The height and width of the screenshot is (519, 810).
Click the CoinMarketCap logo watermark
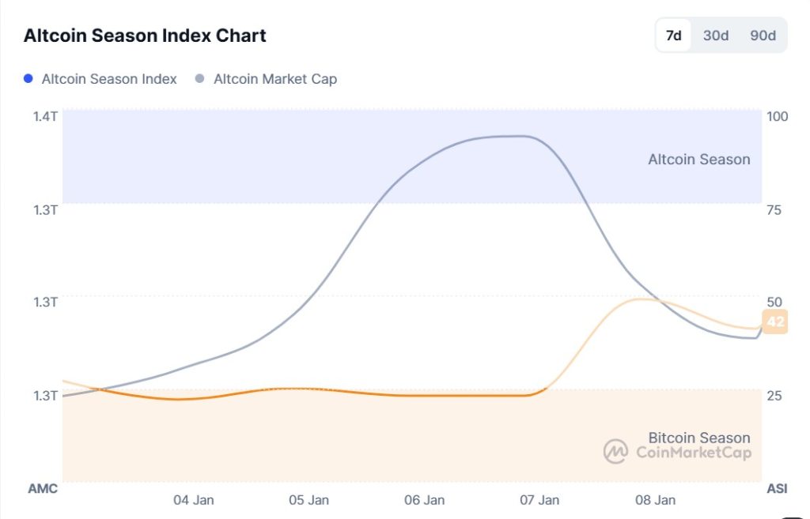(x=678, y=452)
